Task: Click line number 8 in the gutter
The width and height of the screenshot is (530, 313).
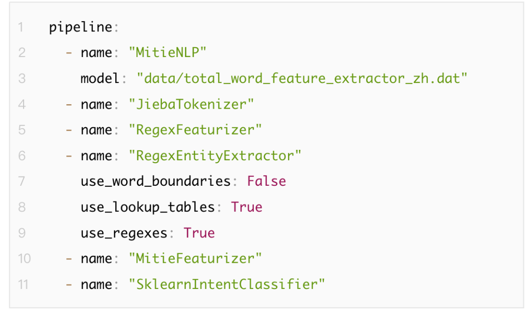Action: tap(22, 207)
